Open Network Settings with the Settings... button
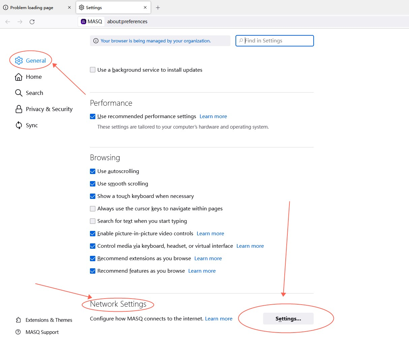Viewport: 409px width, 343px height. 288,319
